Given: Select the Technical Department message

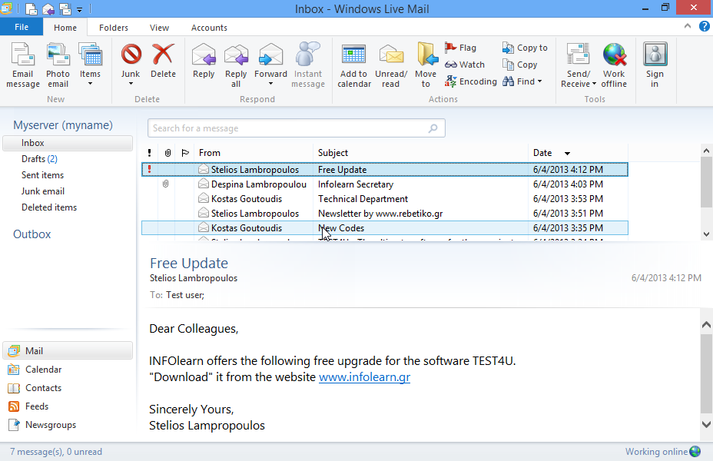Looking at the screenshot, I should (x=385, y=199).
